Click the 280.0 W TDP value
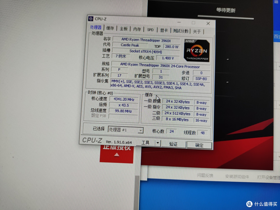This screenshot has height=210, width=280. [172, 47]
